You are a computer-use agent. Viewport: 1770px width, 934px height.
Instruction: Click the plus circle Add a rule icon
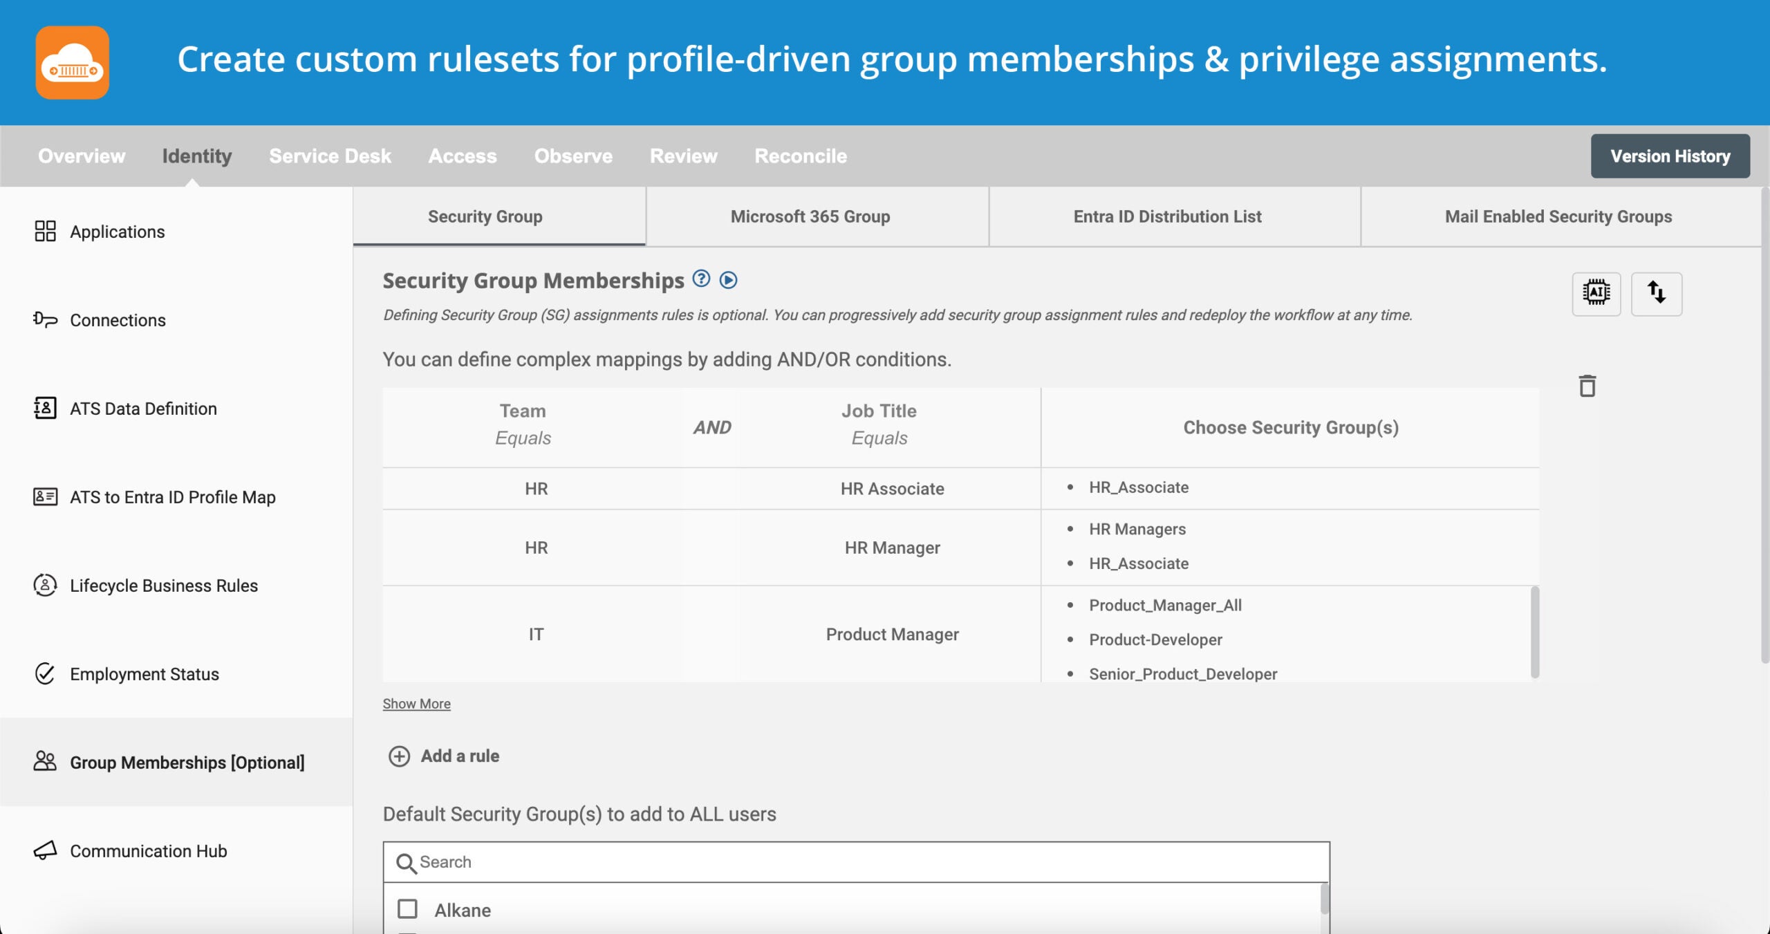pyautogui.click(x=399, y=756)
